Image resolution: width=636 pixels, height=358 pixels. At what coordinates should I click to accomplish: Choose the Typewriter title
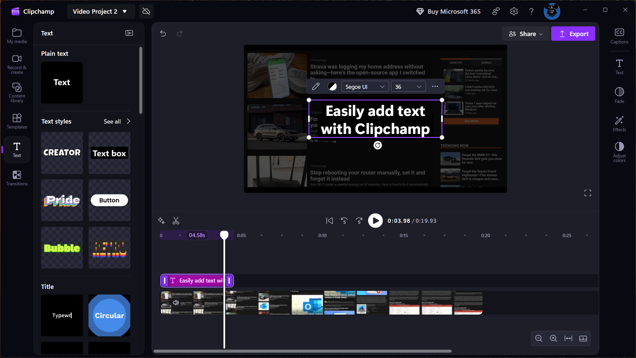pyautogui.click(x=62, y=315)
